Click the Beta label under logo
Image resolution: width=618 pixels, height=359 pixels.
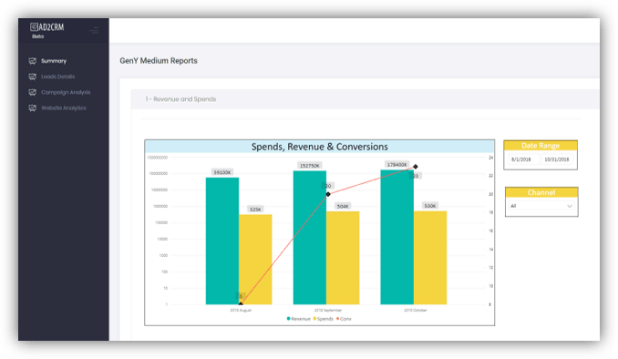[38, 36]
